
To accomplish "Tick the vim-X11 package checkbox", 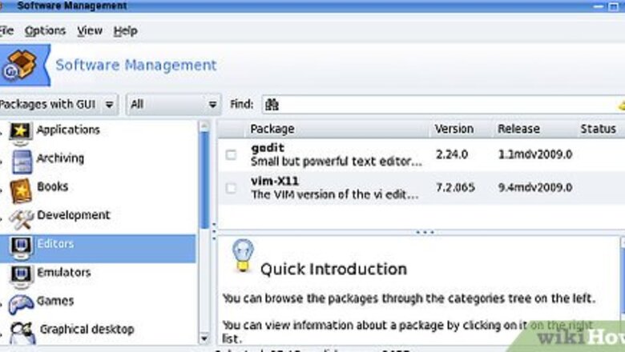I will (231, 188).
